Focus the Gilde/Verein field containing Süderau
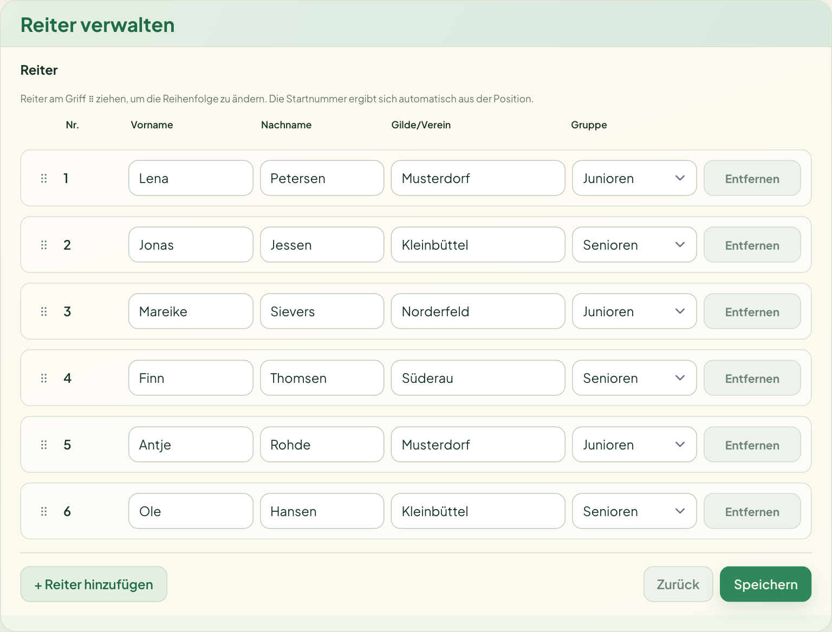Image resolution: width=832 pixels, height=632 pixels. [478, 378]
